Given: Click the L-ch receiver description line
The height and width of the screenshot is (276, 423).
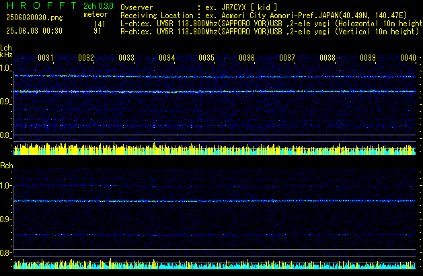Looking at the screenshot, I should pyautogui.click(x=272, y=24).
